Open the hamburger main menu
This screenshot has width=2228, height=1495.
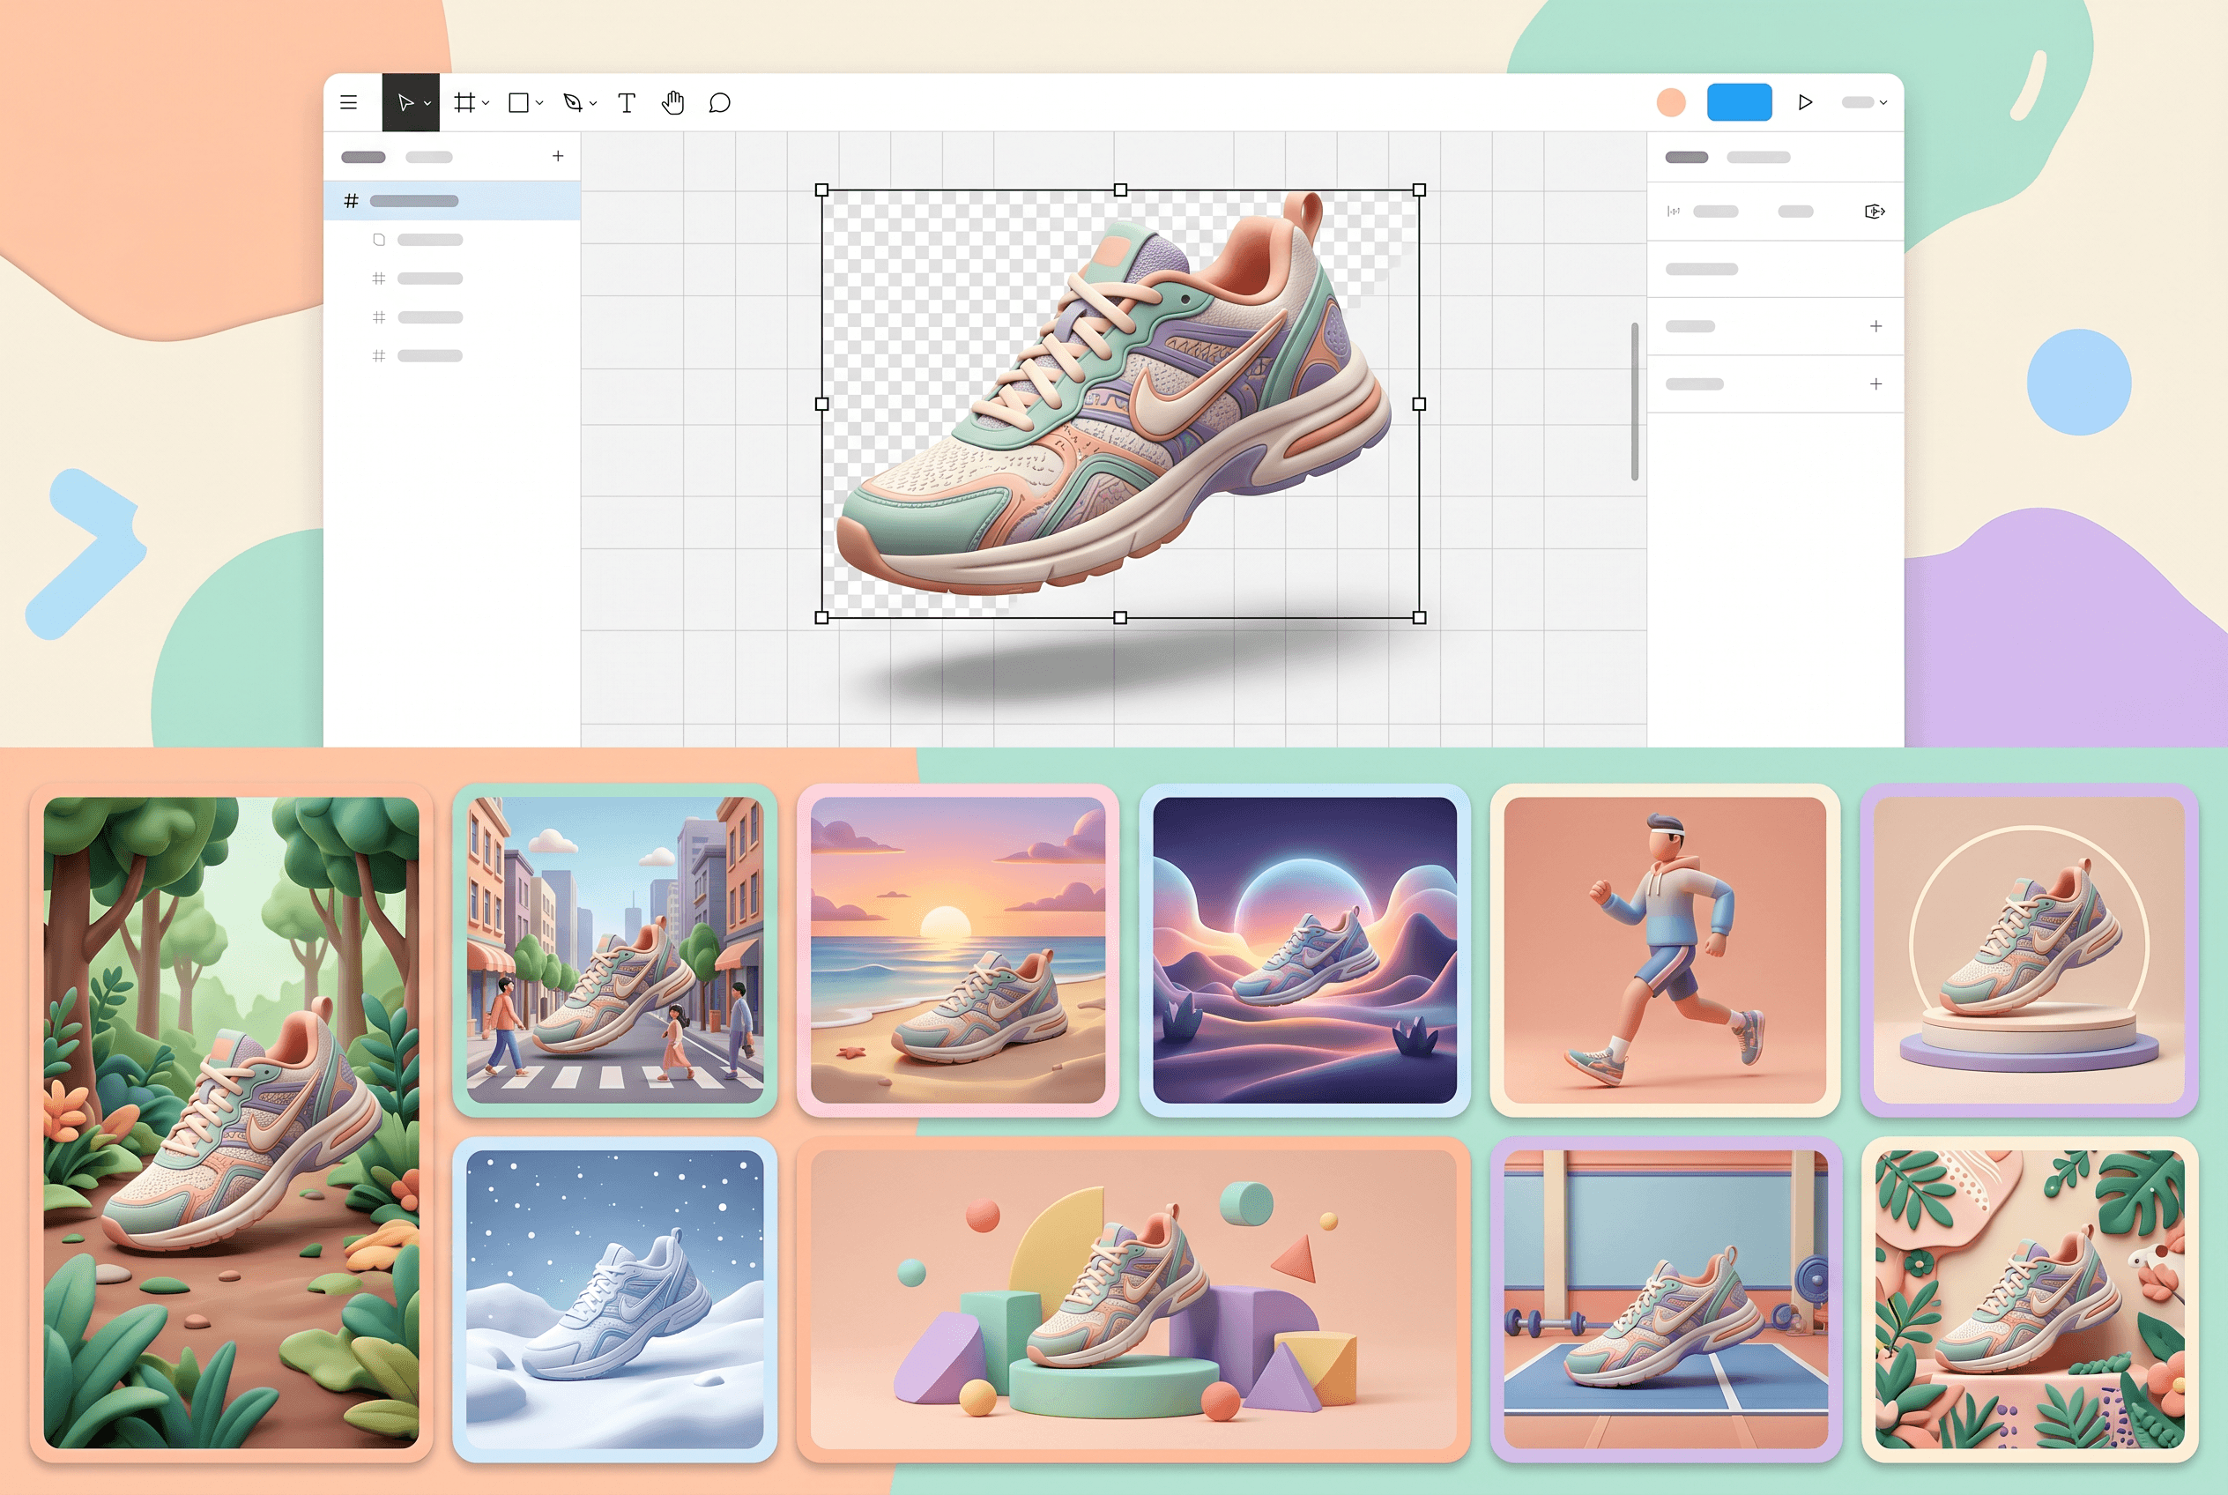349,102
